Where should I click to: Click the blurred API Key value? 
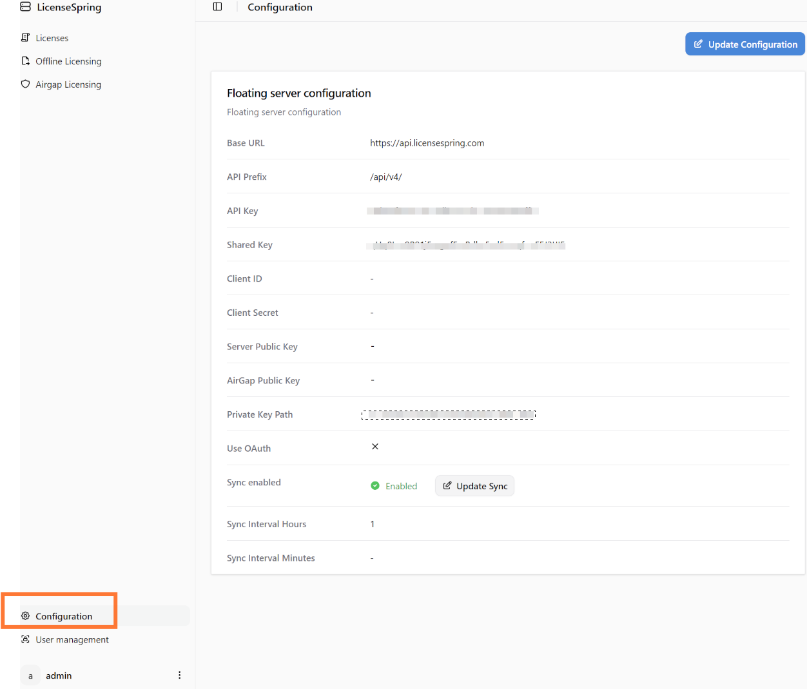pos(452,211)
